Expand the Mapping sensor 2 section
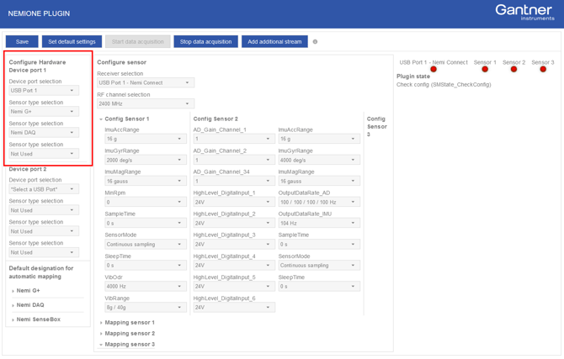Viewport: 564px width, 359px height. click(127, 334)
